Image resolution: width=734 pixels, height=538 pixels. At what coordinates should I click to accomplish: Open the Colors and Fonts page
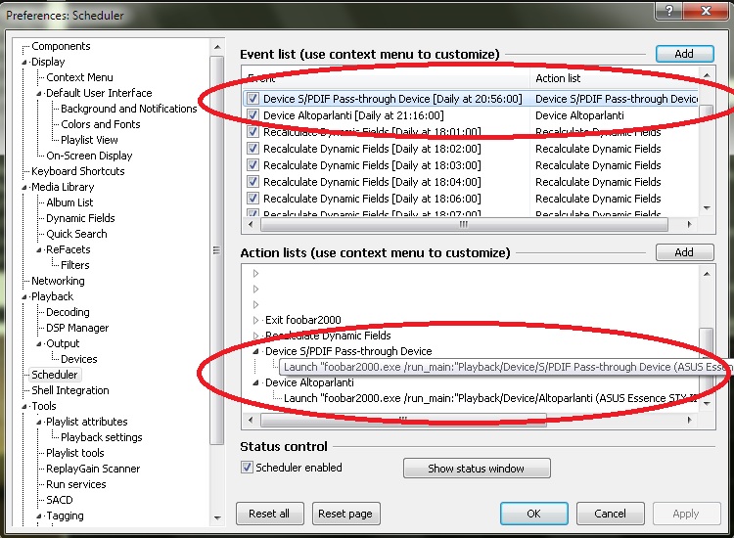(101, 124)
